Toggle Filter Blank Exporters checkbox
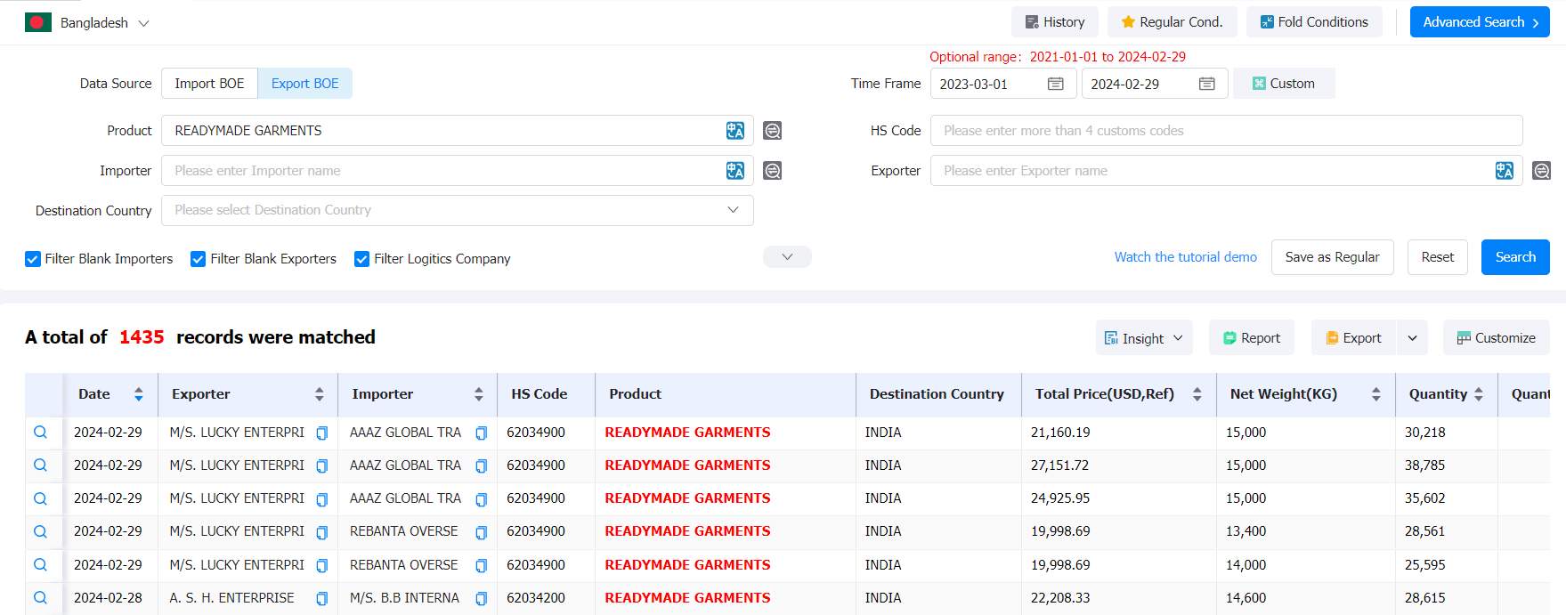Image resolution: width=1566 pixels, height=615 pixels. (x=199, y=259)
